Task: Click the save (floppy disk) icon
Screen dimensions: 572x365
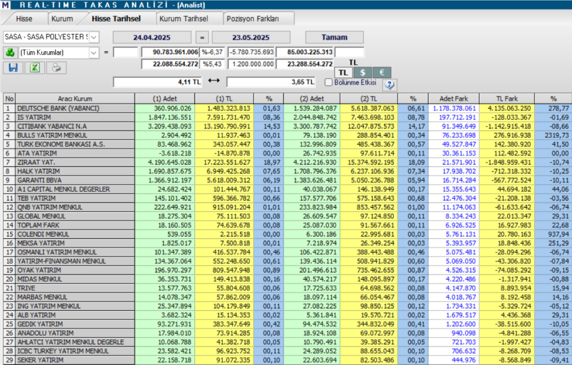Action: click(x=13, y=68)
